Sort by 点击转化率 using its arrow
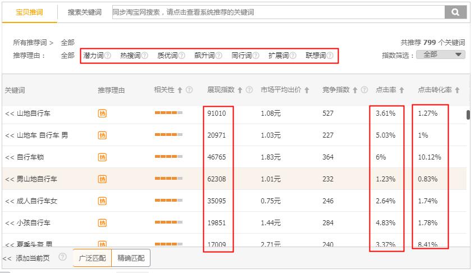Screen dimensions: 475x273 [458, 90]
